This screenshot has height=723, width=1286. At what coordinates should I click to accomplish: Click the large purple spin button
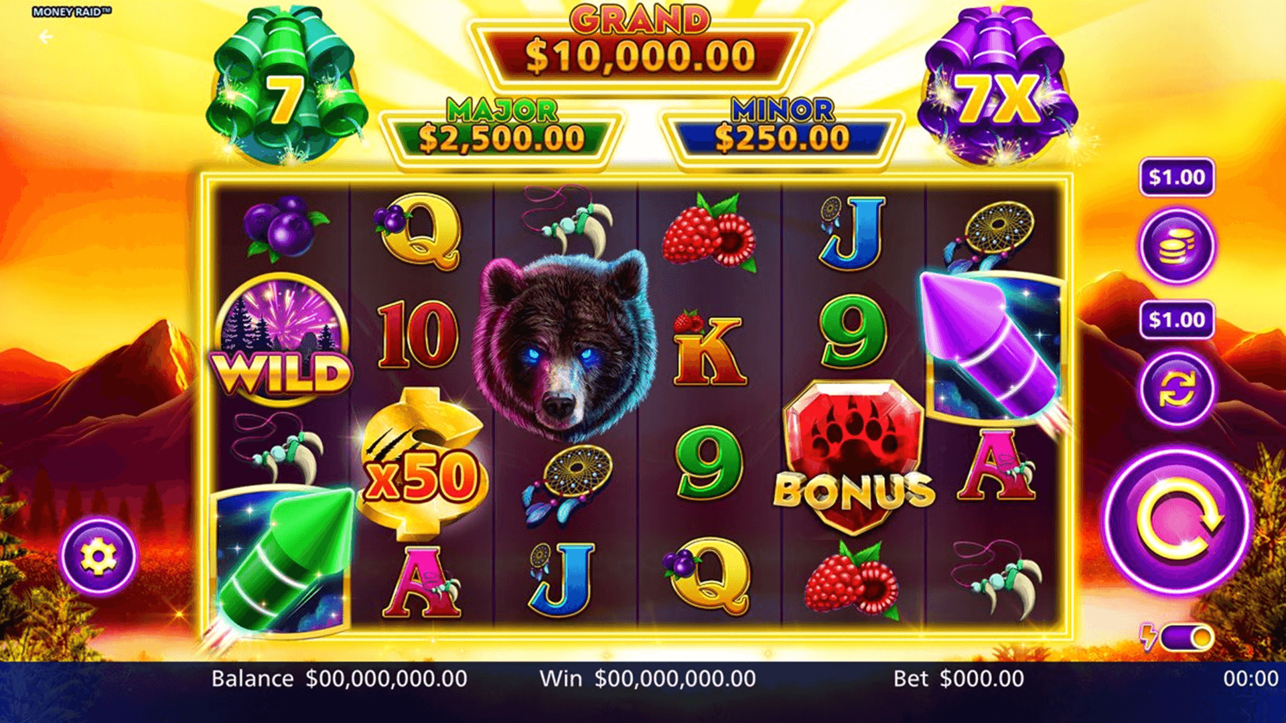tap(1177, 520)
